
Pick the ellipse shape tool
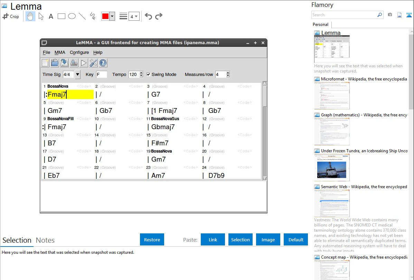pyautogui.click(x=72, y=16)
